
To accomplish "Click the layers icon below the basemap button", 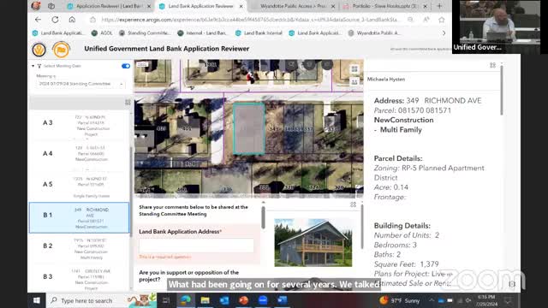I will coord(354,82).
